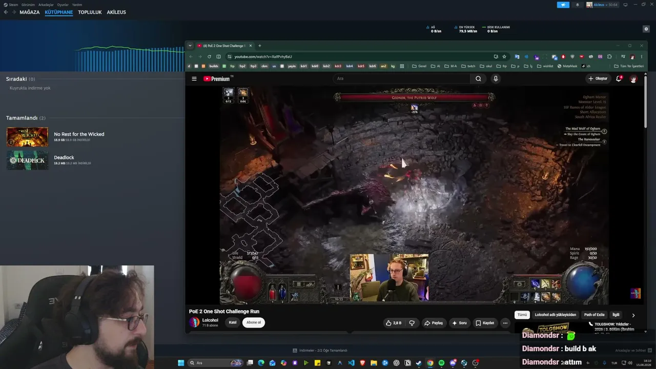Open the video's more actions menu

(505, 323)
